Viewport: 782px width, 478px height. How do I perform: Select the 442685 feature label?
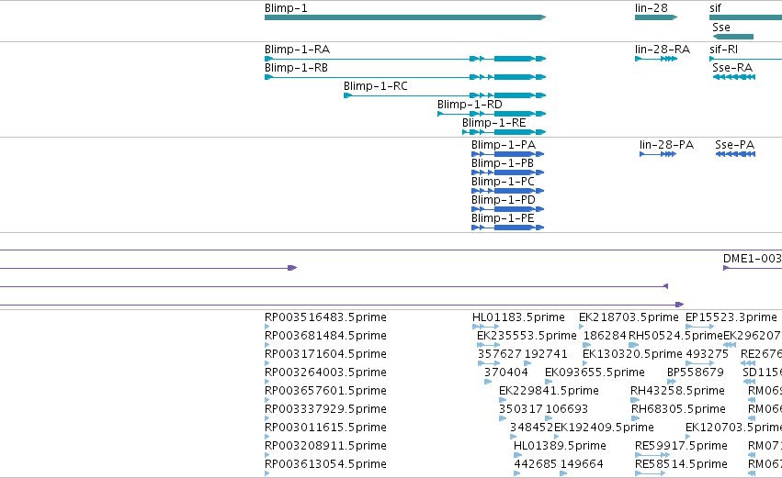[x=536, y=464]
